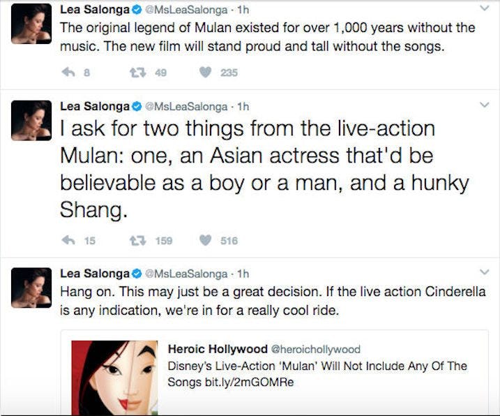Click the Heroic Hollywood name in quoted tweet
Screen dimensions: 500x416
216,349
